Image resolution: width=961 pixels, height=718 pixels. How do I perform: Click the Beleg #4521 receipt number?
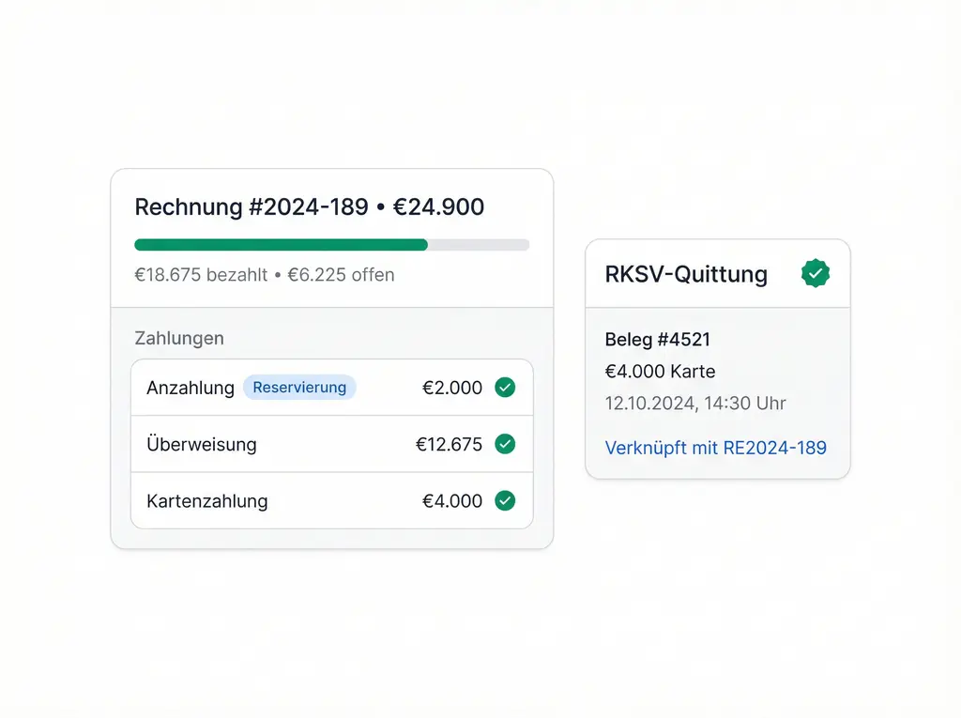[x=658, y=340]
